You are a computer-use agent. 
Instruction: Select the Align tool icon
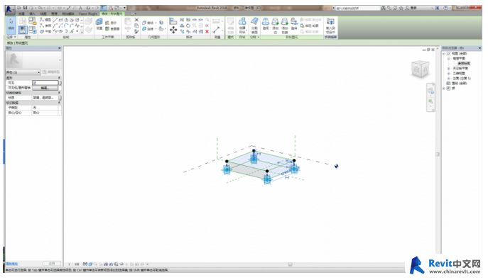(173, 21)
